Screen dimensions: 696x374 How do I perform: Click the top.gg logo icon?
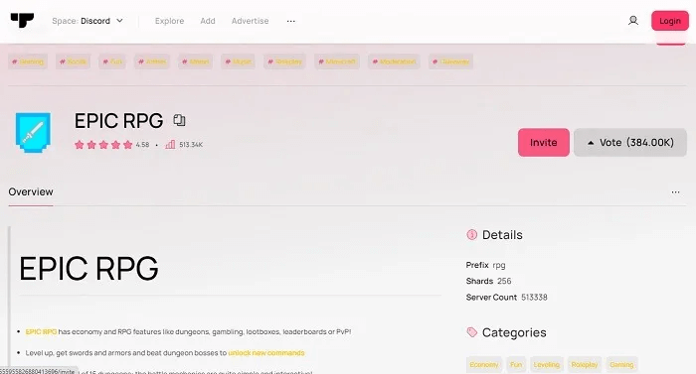click(22, 21)
